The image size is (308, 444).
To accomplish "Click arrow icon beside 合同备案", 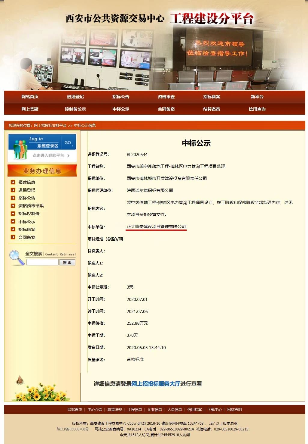I will 13,237.
